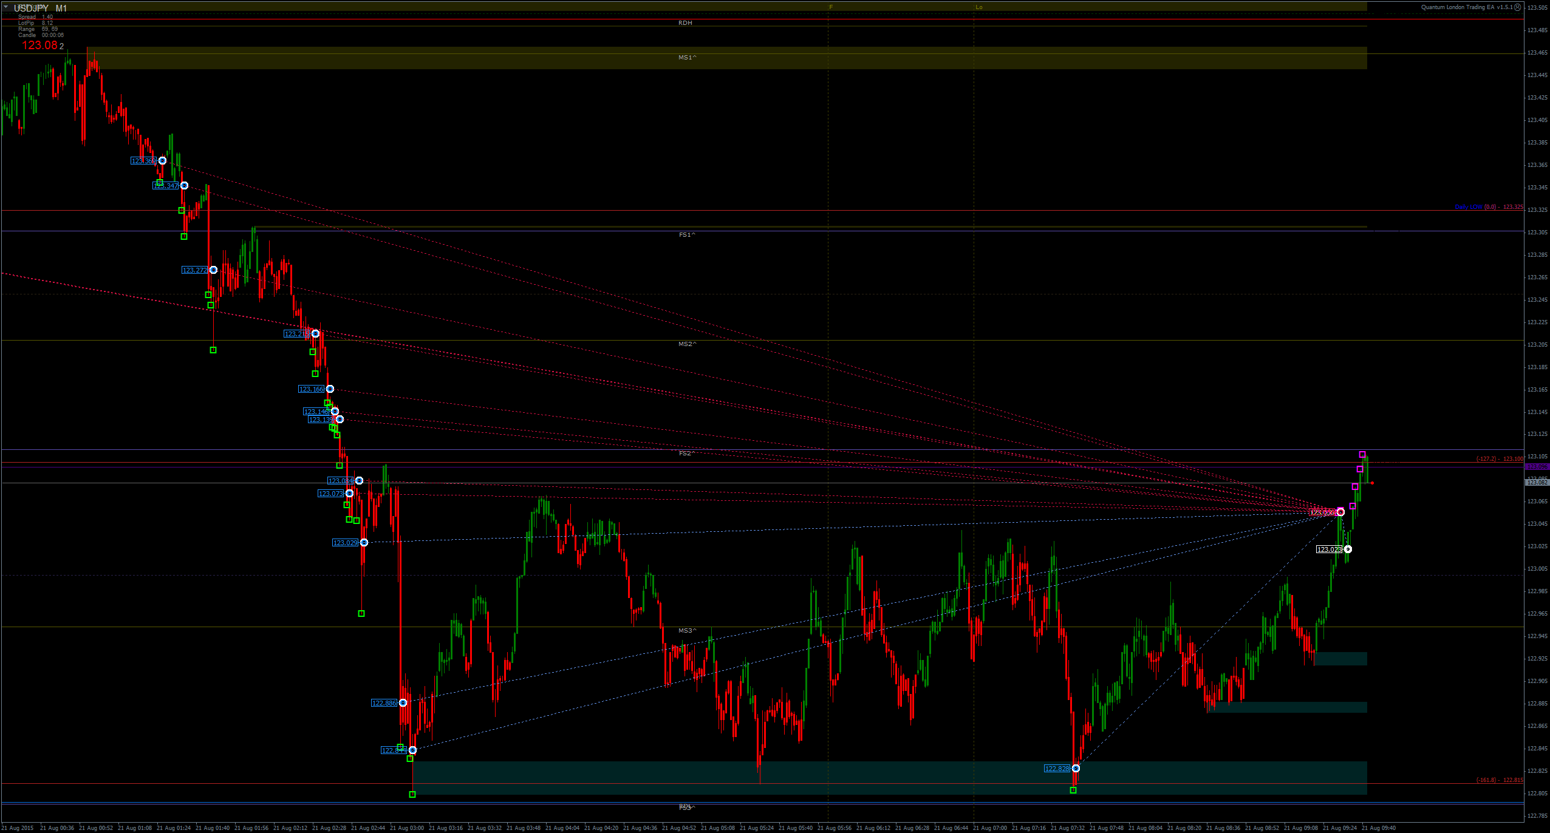
Task: Click the 123.082 current price tag
Action: [x=1537, y=482]
